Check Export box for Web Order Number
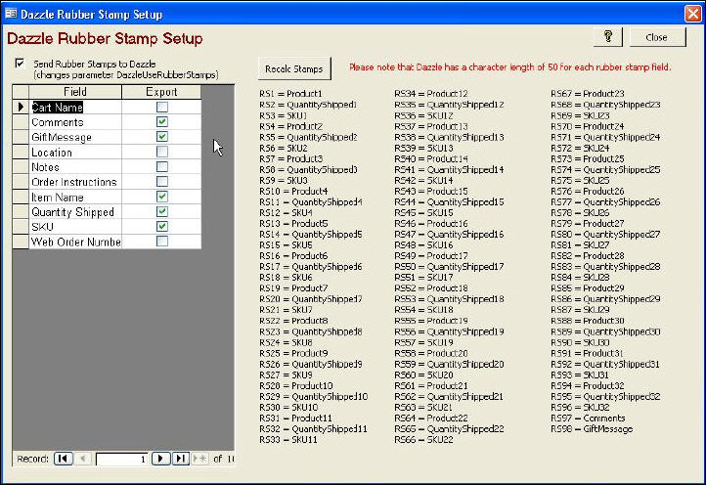The height and width of the screenshot is (485, 706). [162, 241]
